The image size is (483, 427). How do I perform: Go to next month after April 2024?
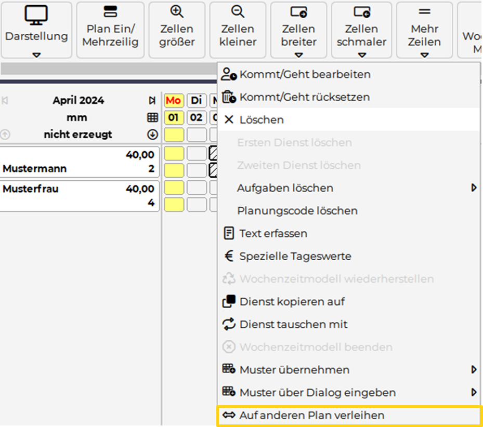click(x=152, y=101)
